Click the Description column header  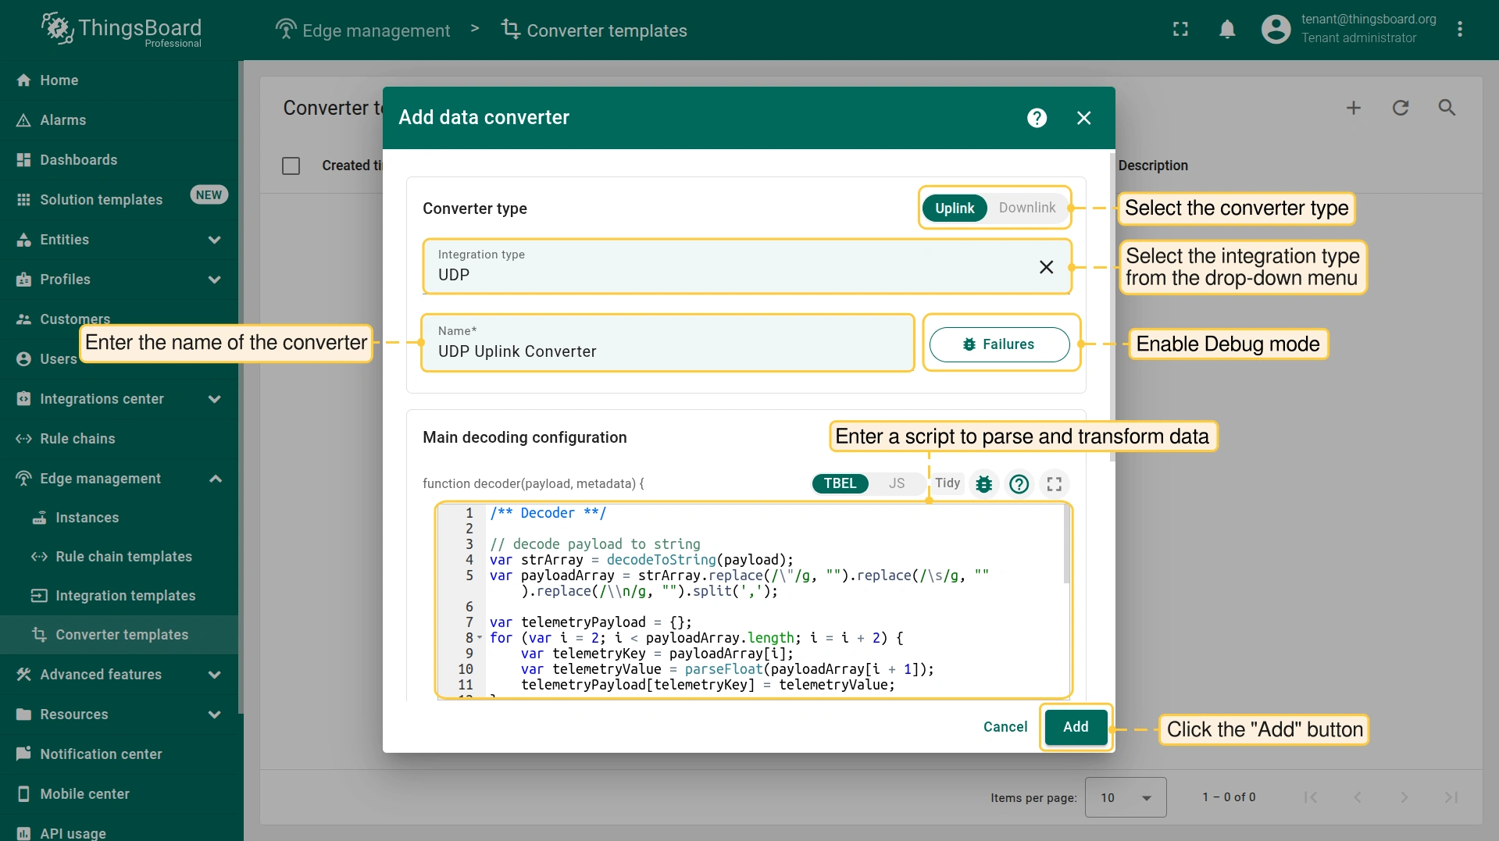tap(1153, 166)
